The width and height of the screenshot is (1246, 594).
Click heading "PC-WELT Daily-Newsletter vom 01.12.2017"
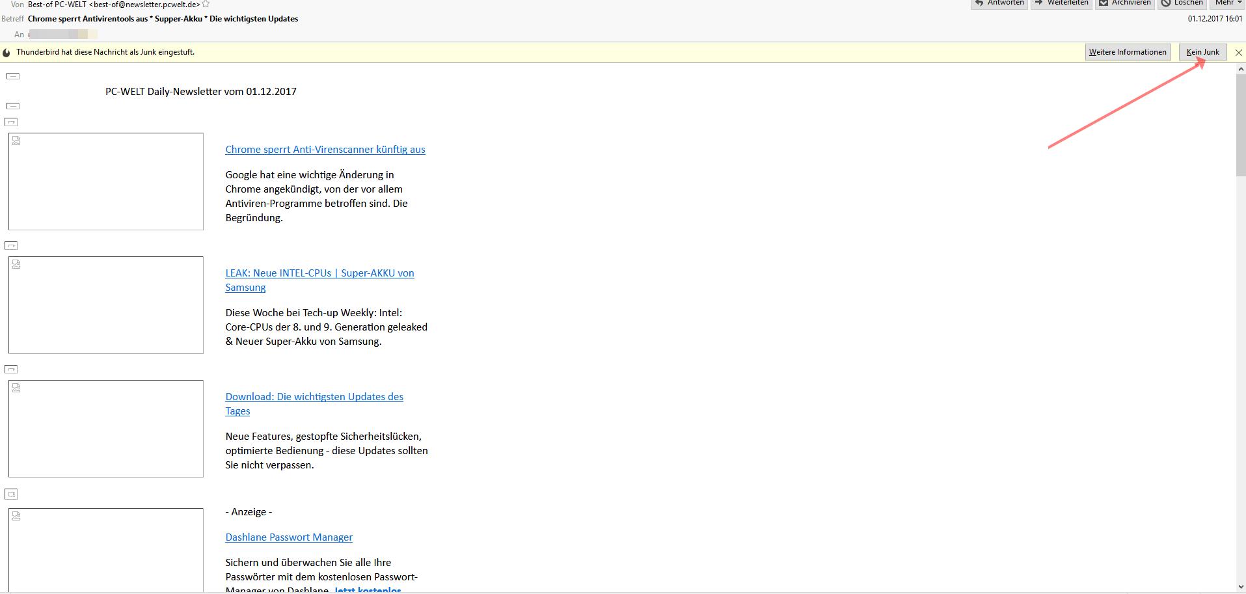click(x=201, y=92)
